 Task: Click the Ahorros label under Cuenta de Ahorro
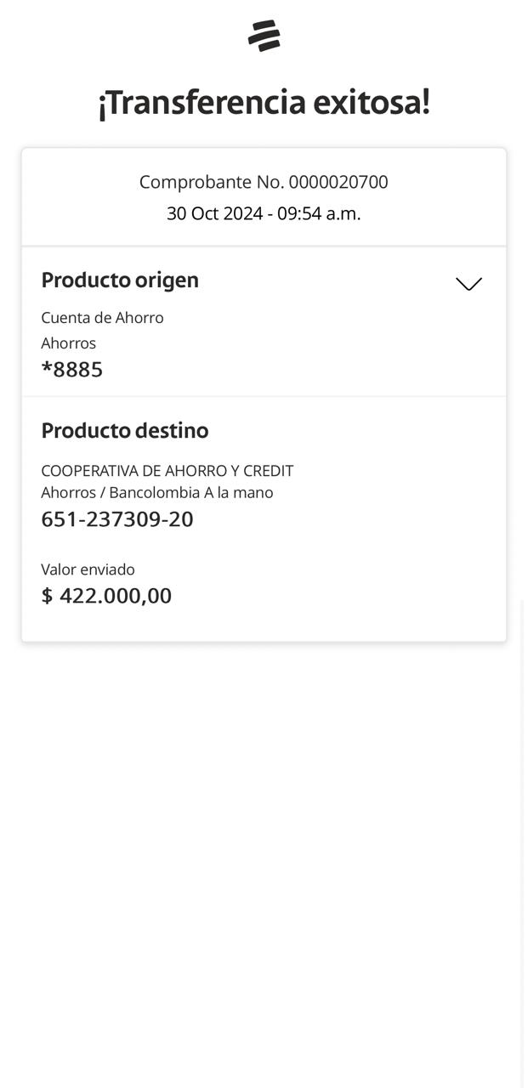(x=69, y=343)
